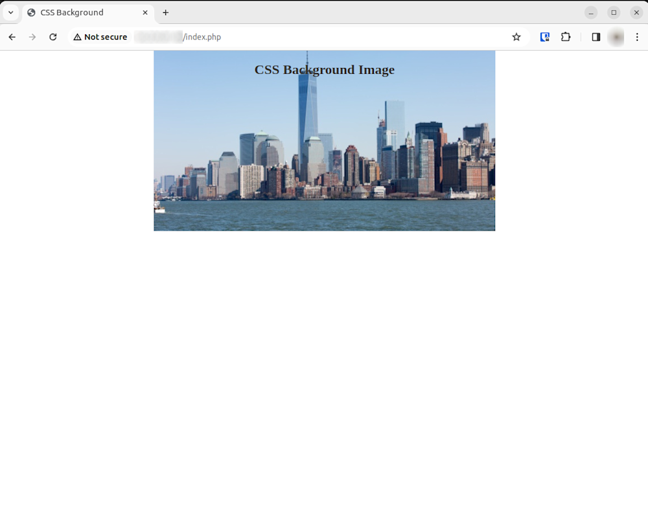The width and height of the screenshot is (648, 506).
Task: Open the Bitwarden extension icon
Action: pyautogui.click(x=545, y=37)
